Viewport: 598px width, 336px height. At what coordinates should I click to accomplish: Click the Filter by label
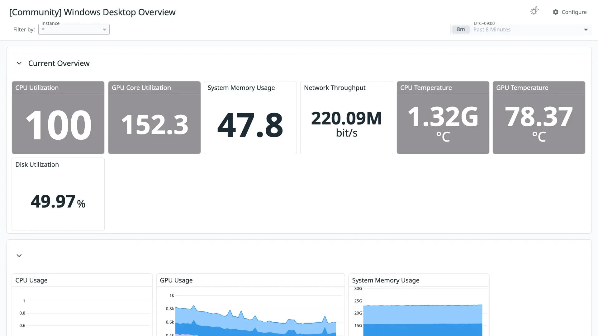pos(24,30)
